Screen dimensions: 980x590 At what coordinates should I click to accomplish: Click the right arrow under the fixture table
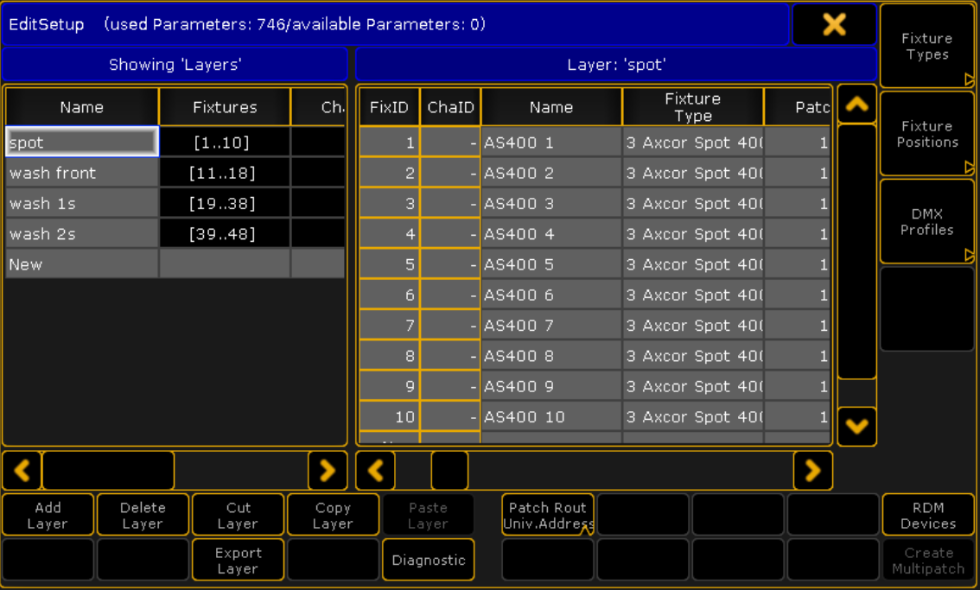[812, 470]
